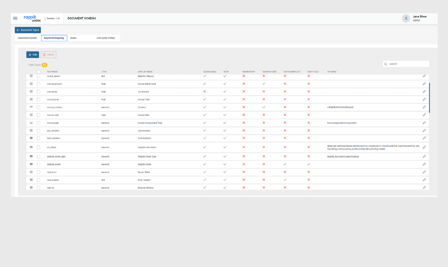Open the Life Cycle Policy tab
Screen dimensions: 448x267
click(106, 38)
